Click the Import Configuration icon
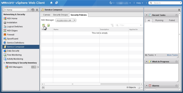183x93 pixels. 48,25
